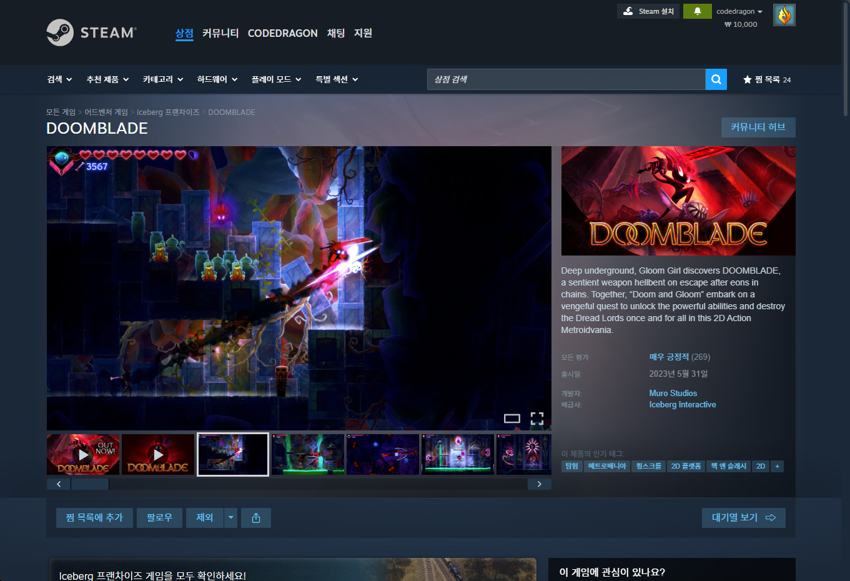Click the 팔로우 button
This screenshot has width=850, height=581.
pyautogui.click(x=159, y=518)
